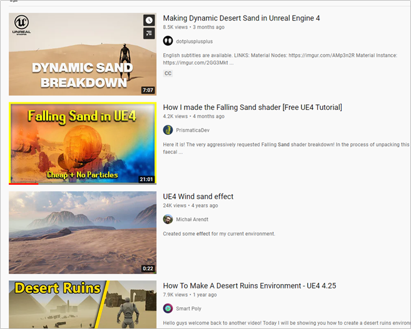Go to Michał Arendt channel name
411x329 pixels.
pyautogui.click(x=192, y=219)
